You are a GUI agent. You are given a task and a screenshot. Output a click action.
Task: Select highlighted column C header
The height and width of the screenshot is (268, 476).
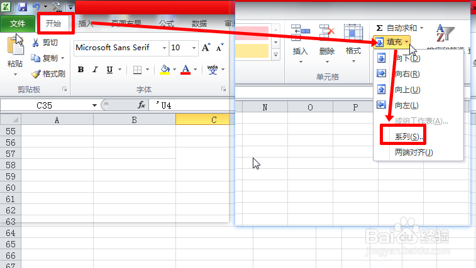coord(202,120)
